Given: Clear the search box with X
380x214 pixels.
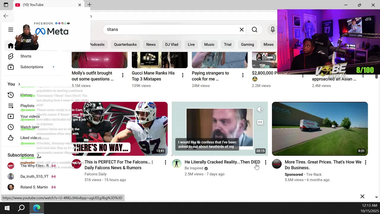Looking at the screenshot, I should tap(242, 29).
